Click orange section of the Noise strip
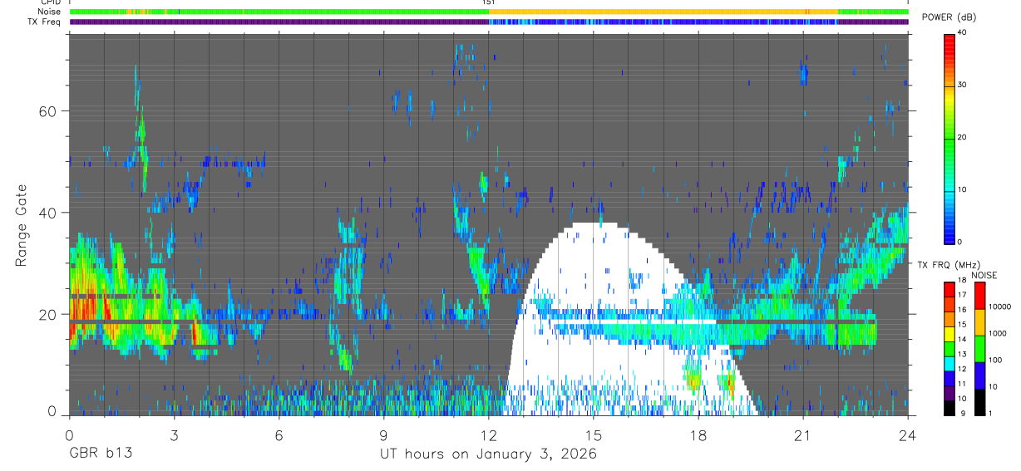Screen dimensions: 1021x471 click(665, 12)
